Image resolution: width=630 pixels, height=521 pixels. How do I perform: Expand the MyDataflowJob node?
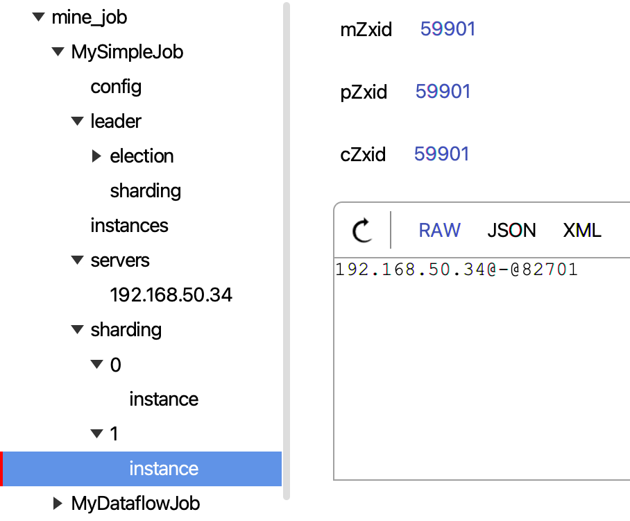click(x=58, y=503)
